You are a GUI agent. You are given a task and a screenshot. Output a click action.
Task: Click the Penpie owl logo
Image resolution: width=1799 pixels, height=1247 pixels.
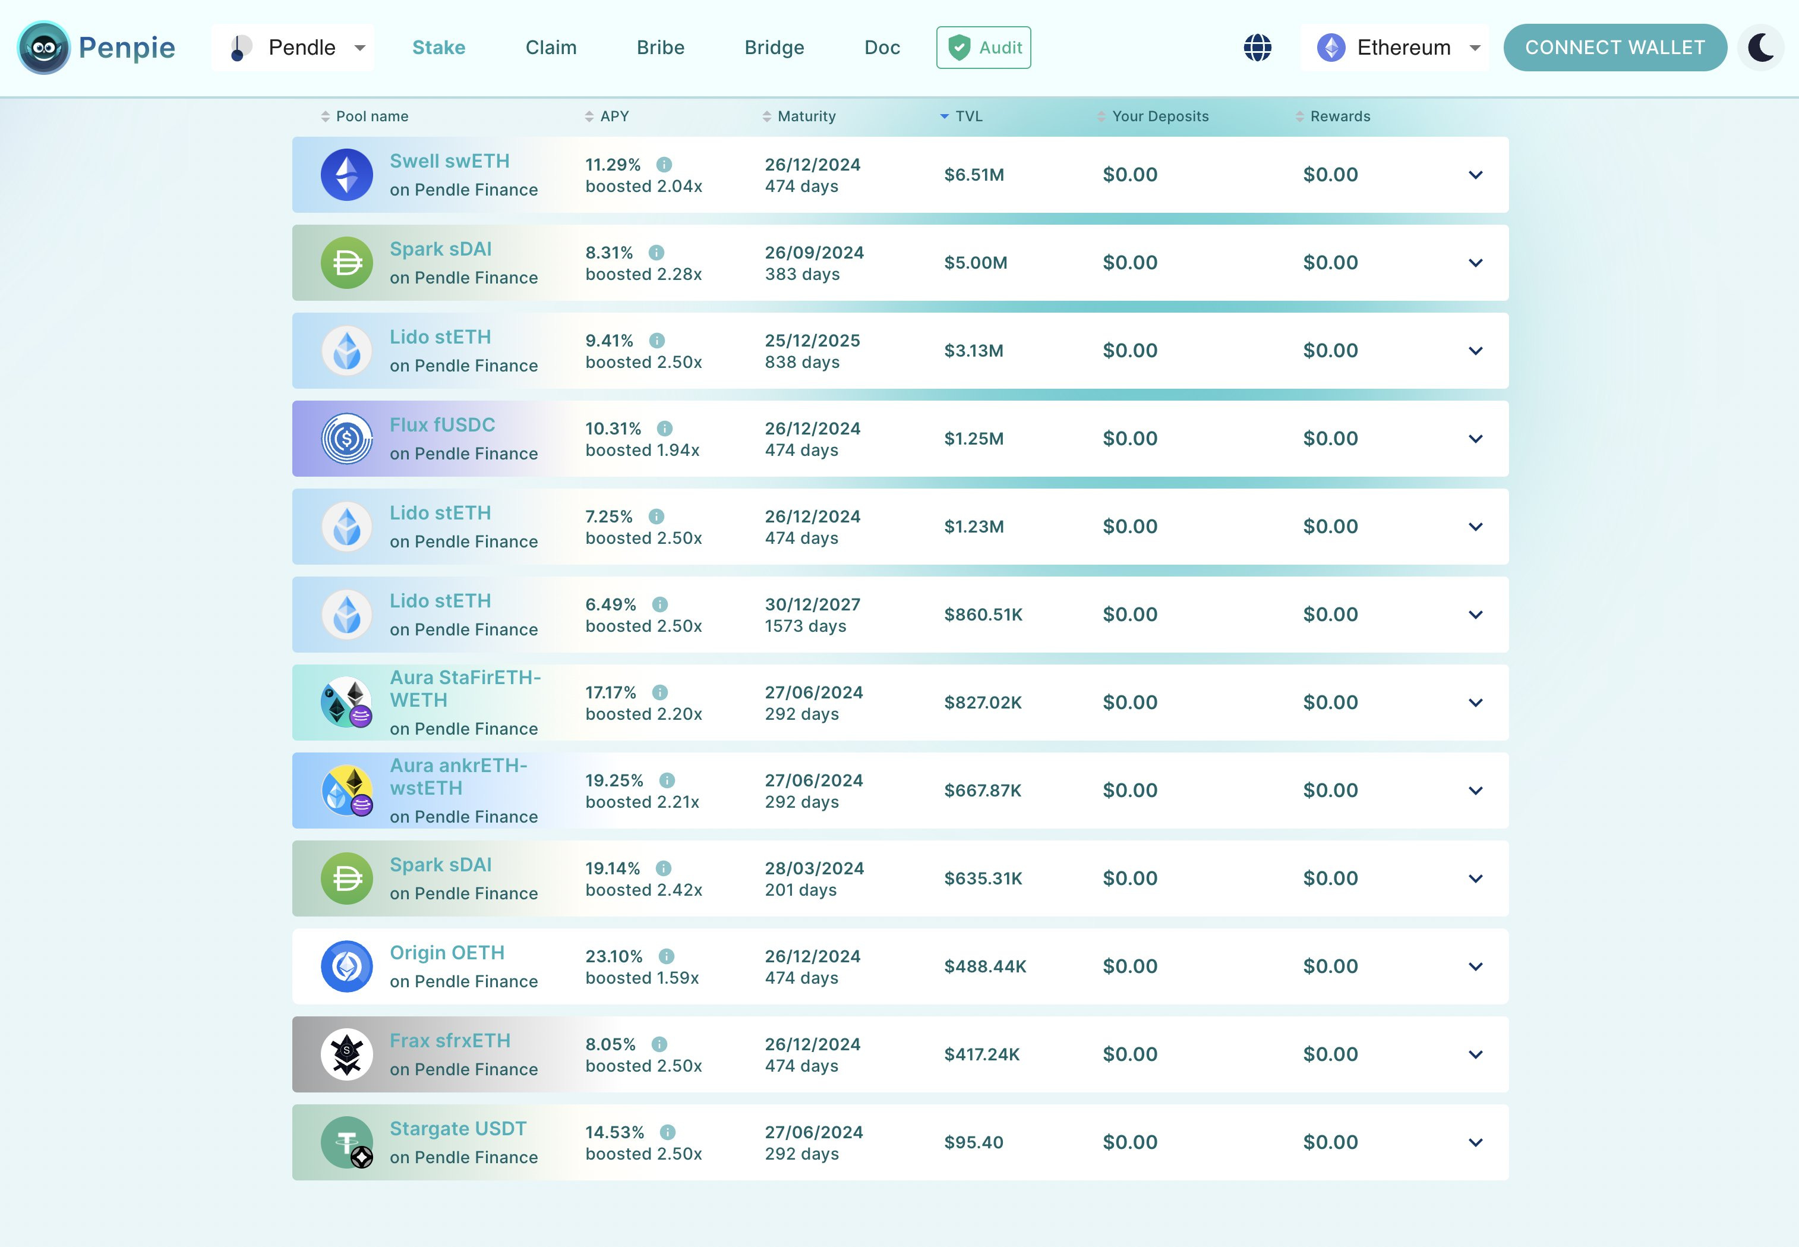(44, 48)
